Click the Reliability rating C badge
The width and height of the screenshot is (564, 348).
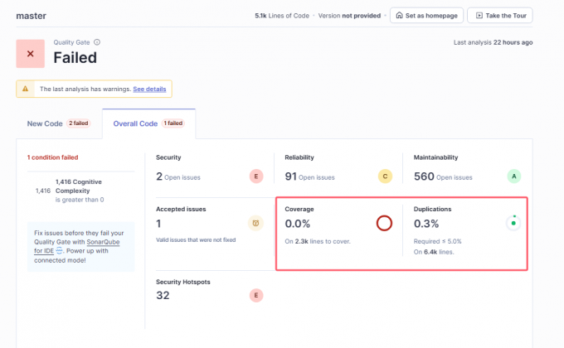point(384,176)
